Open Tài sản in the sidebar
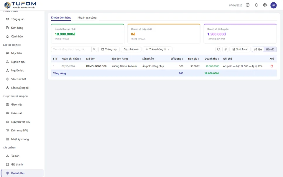Screen dimensions: 283x177 click(22, 156)
